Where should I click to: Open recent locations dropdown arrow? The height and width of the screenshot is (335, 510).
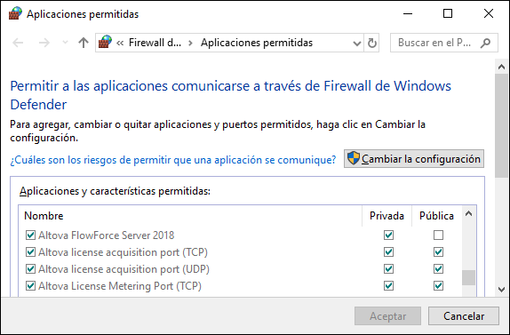point(65,43)
